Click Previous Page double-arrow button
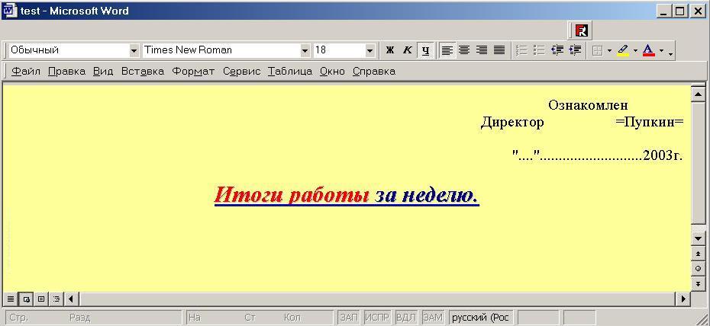The height and width of the screenshot is (326, 710). tap(698, 254)
